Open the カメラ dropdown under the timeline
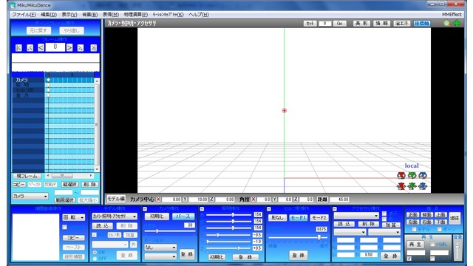This screenshot has height=266, width=473. click(x=30, y=196)
